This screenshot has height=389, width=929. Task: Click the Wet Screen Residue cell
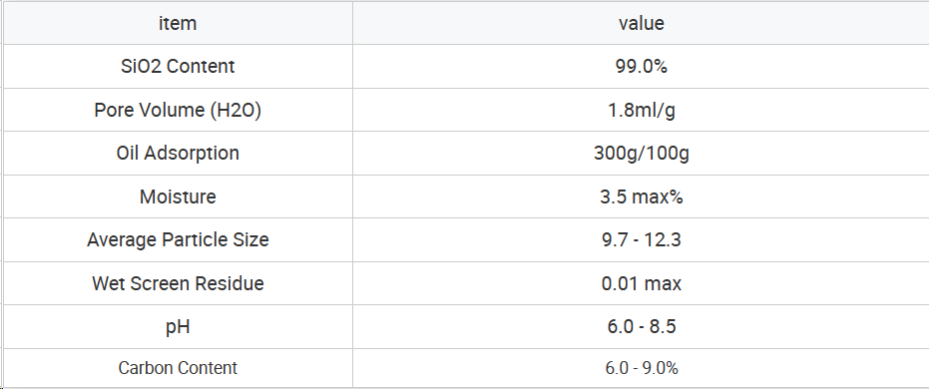(178, 283)
